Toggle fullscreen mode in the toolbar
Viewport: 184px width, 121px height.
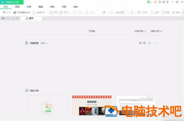[x=155, y=12]
